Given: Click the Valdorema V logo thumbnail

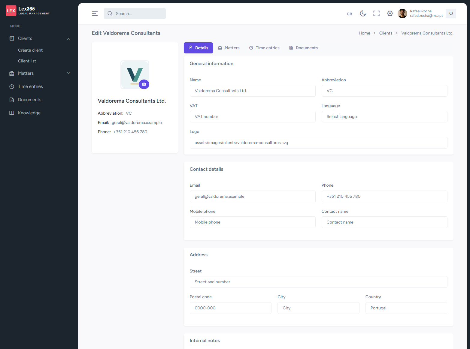Looking at the screenshot, I should coord(135,75).
